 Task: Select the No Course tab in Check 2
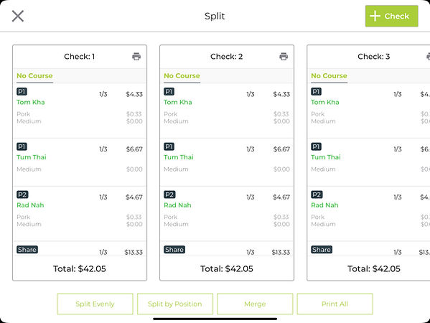(182, 76)
